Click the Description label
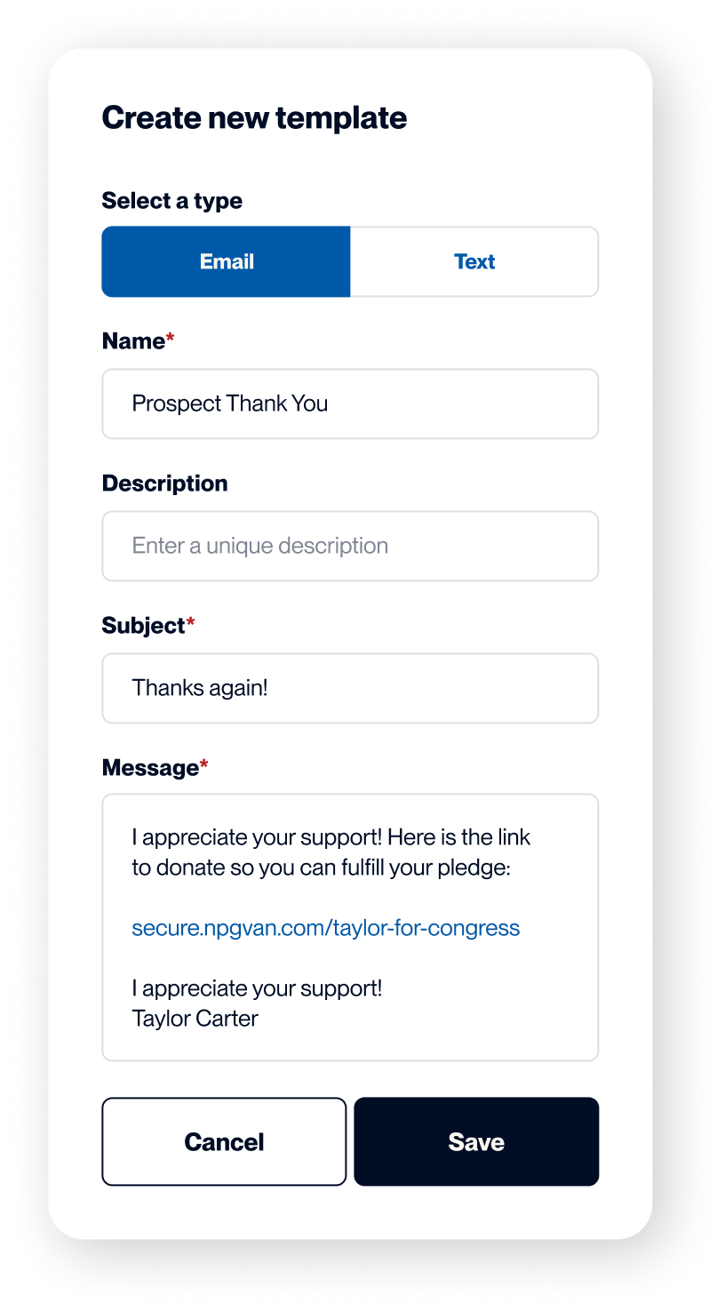This screenshot has width=725, height=1312. 164,483
